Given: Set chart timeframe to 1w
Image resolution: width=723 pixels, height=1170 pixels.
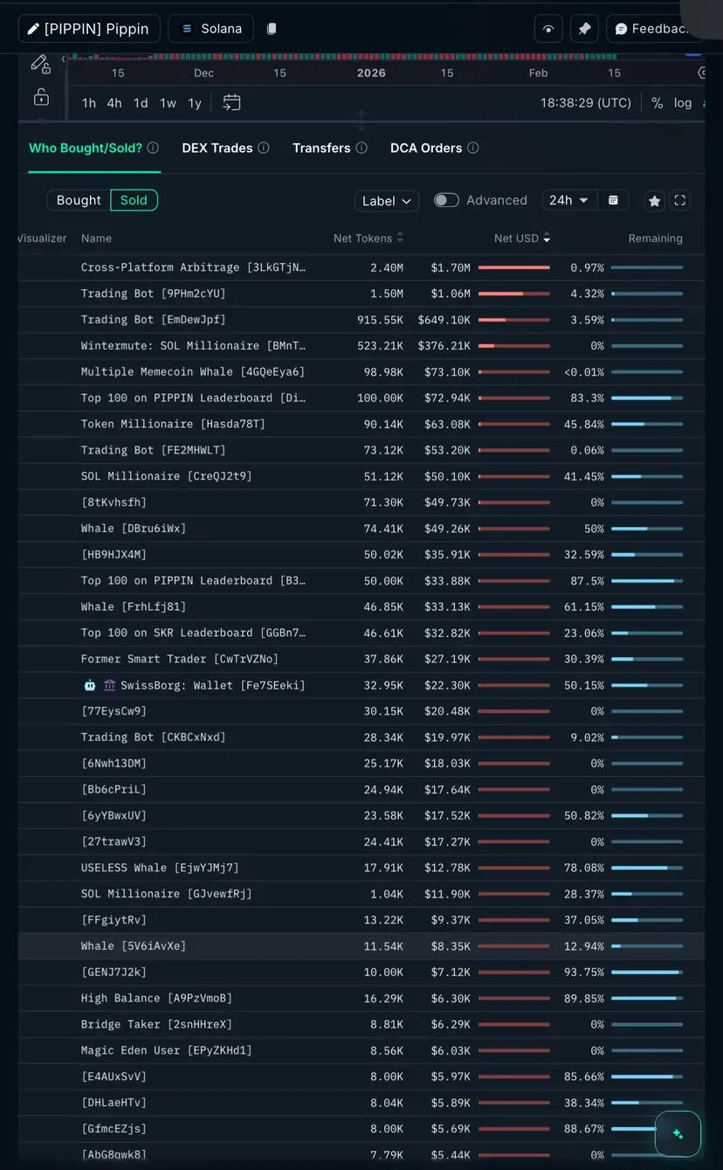Looking at the screenshot, I should (168, 103).
